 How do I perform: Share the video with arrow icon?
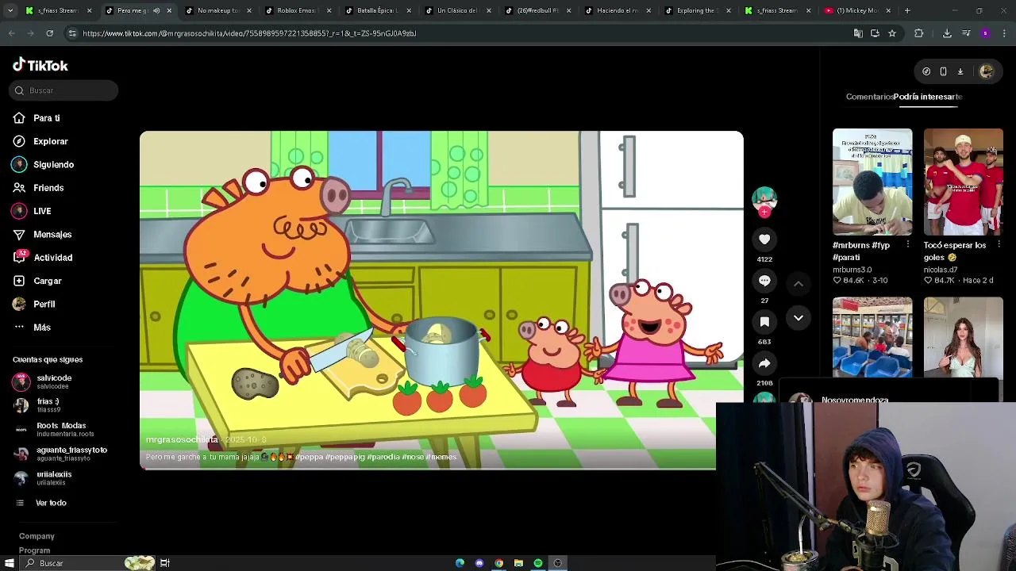pyautogui.click(x=764, y=363)
